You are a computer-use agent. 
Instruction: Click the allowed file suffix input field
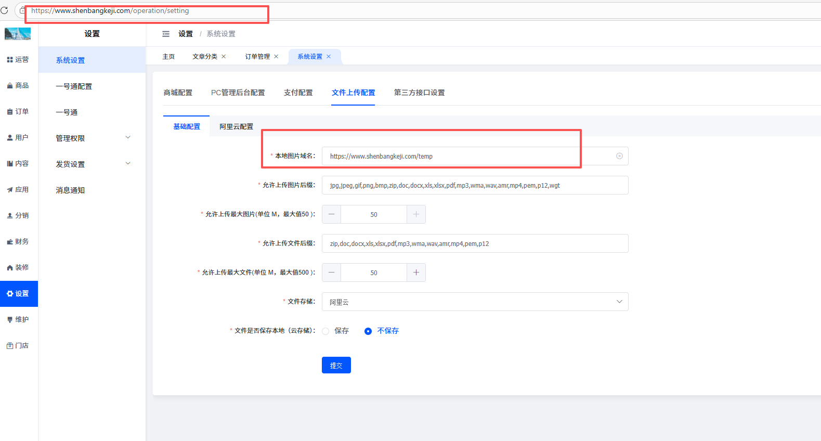tap(475, 243)
